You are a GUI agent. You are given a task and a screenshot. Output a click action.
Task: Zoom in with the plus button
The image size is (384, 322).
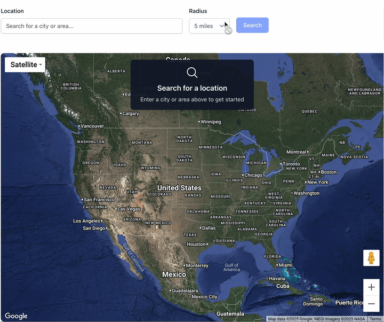tap(371, 287)
